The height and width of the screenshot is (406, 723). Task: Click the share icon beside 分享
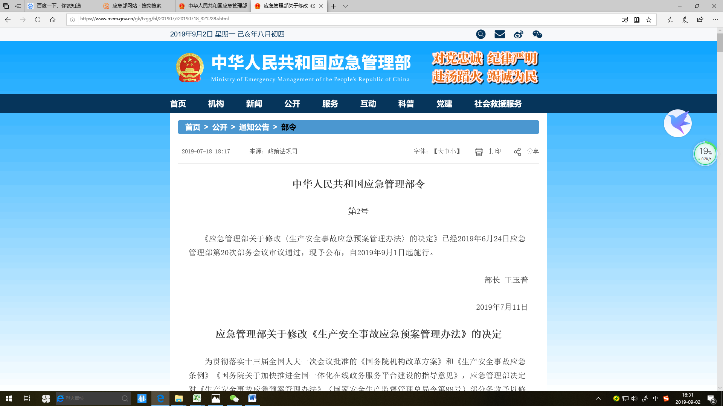click(517, 151)
